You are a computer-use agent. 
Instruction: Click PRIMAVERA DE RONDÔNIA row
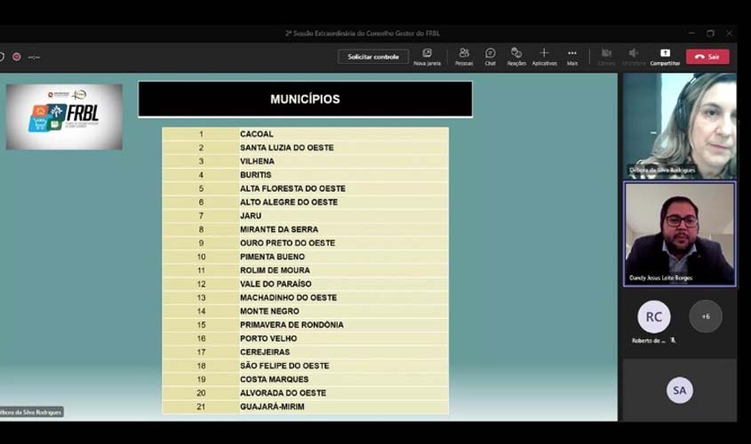pos(305,325)
